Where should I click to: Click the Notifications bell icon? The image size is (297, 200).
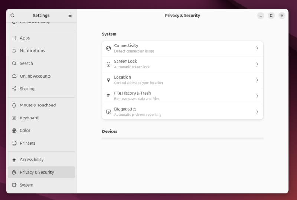(14, 51)
